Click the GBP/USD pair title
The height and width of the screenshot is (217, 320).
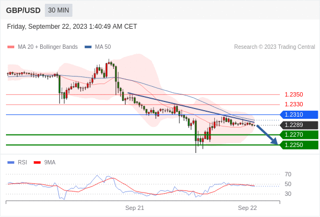pos(23,10)
